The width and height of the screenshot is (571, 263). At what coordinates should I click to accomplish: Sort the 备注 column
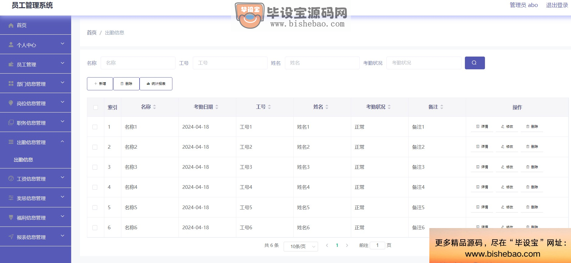click(442, 107)
